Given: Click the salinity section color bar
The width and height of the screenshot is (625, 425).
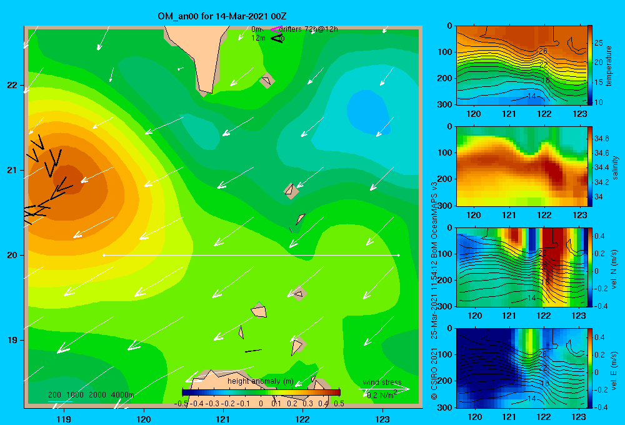Looking at the screenshot, I should (590, 166).
